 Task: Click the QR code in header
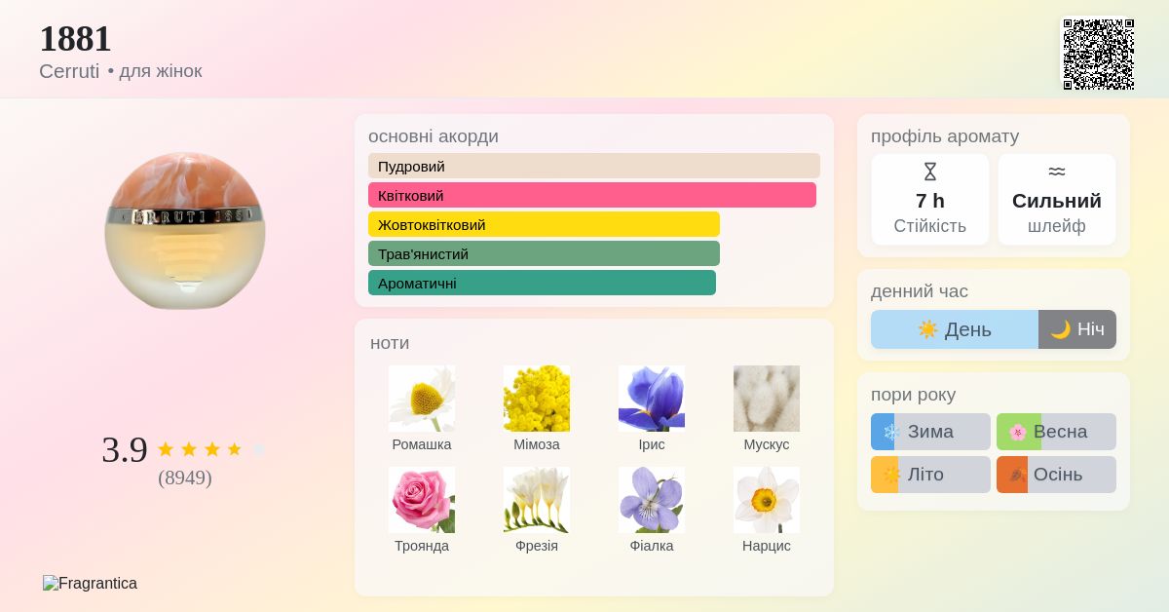point(1099,55)
